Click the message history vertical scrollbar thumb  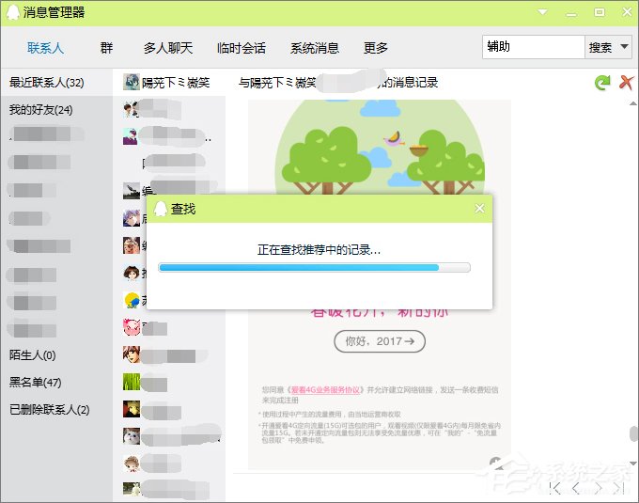632,433
